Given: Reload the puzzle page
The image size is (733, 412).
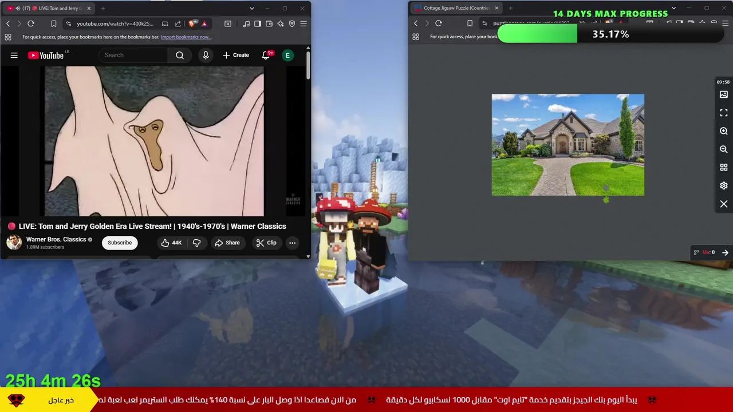Looking at the screenshot, I should [439, 23].
